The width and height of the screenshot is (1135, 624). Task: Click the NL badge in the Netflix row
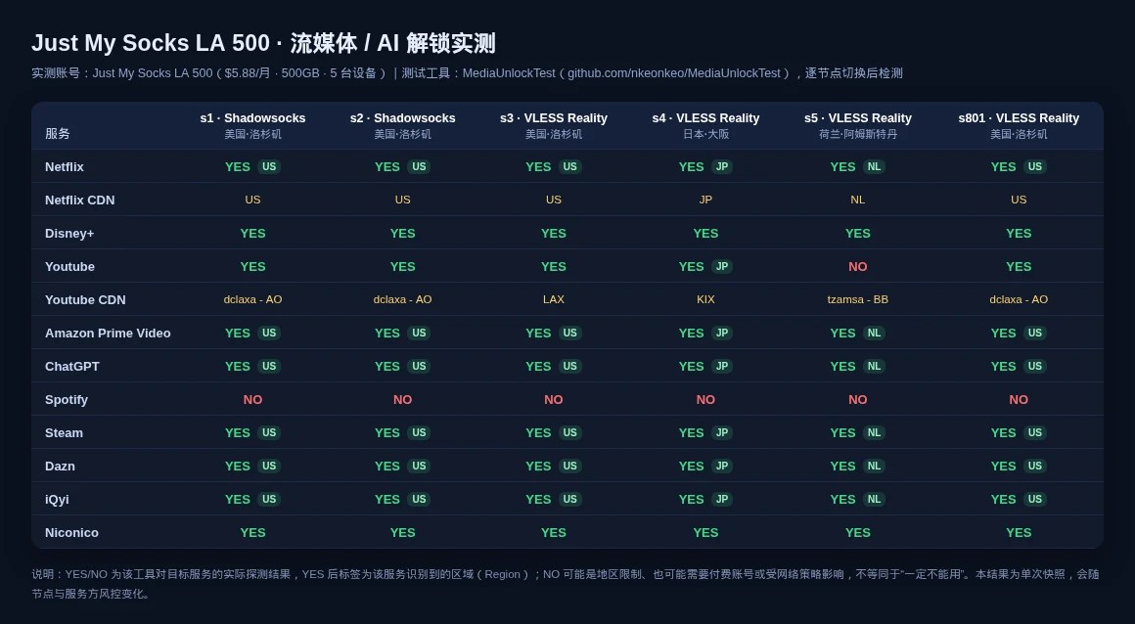click(875, 166)
